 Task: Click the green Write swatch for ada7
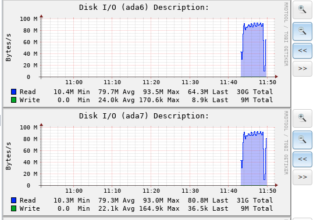pyautogui.click(x=14, y=208)
